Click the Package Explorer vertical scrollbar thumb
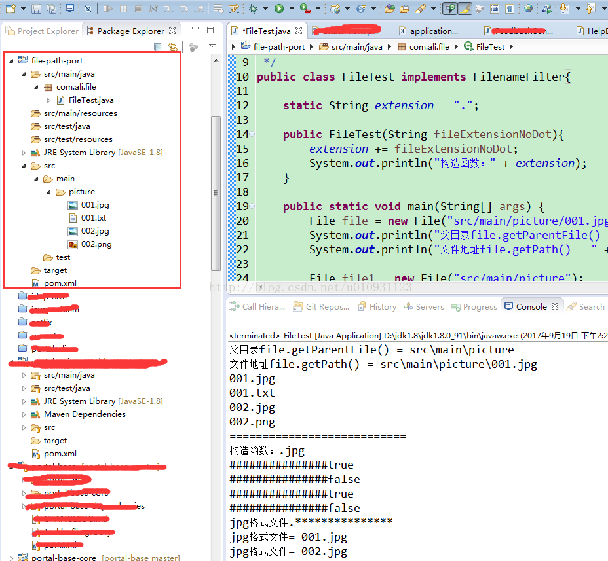608x561 pixels. tap(216, 193)
